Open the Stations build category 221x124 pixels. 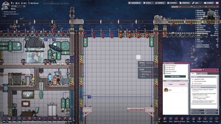point(50,119)
